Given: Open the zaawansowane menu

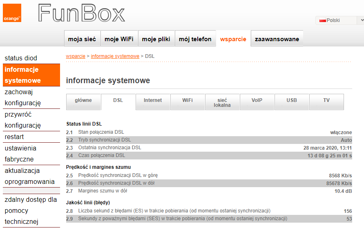Looking at the screenshot, I should (x=277, y=39).
